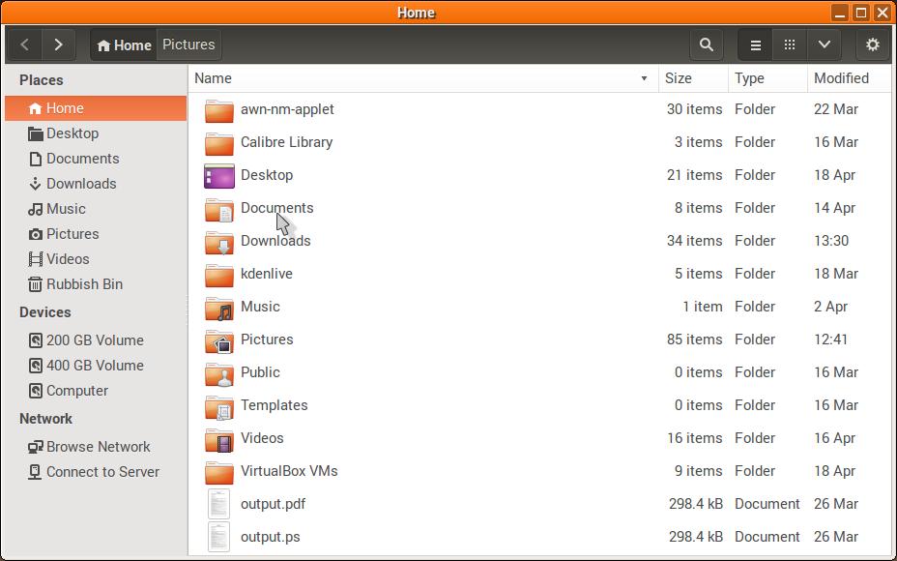Viewport: 897px width, 561px height.
Task: Click the forward navigation arrow
Action: [59, 44]
